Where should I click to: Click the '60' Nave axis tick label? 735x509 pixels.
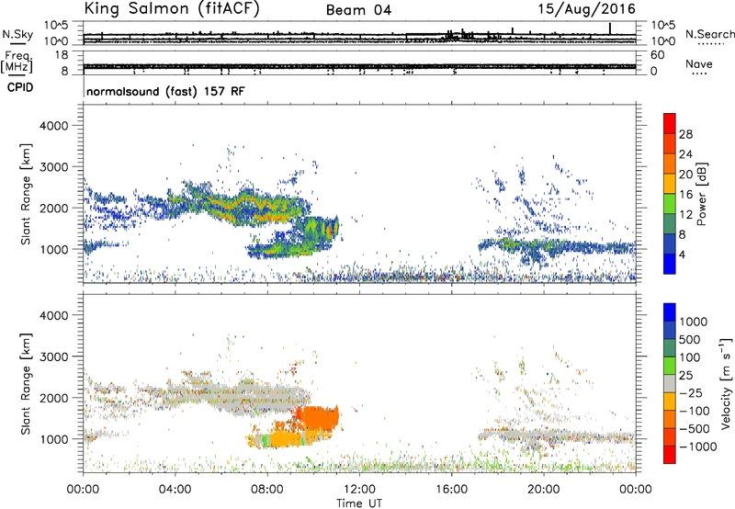pyautogui.click(x=657, y=55)
